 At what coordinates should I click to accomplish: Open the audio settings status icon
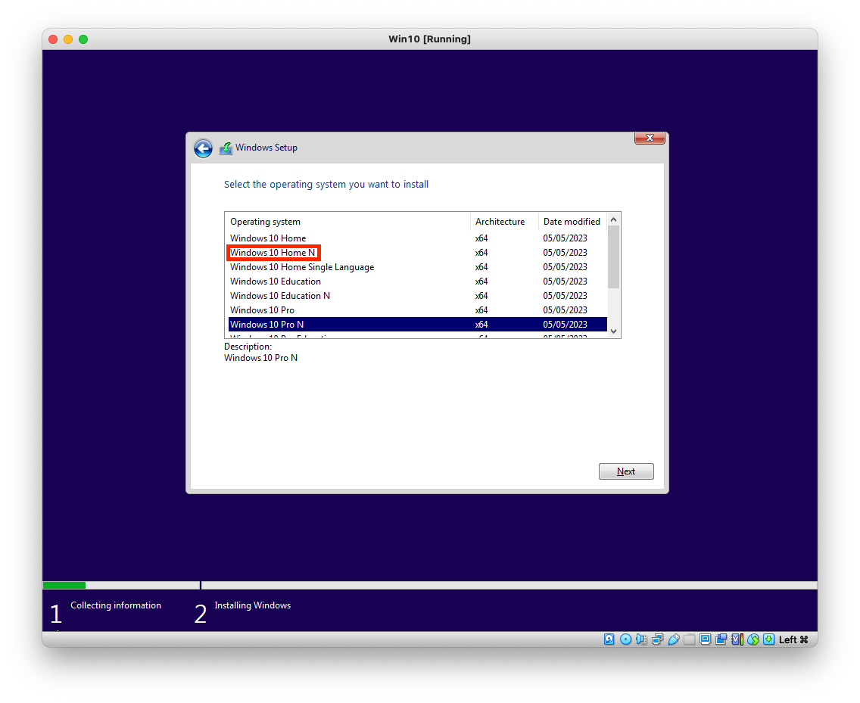[x=641, y=639]
